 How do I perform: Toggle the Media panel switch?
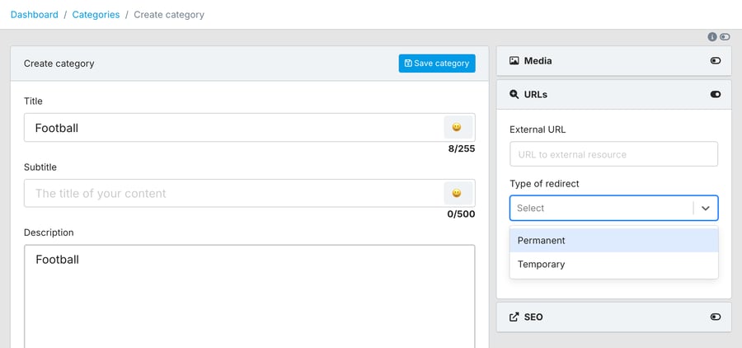[x=716, y=60]
